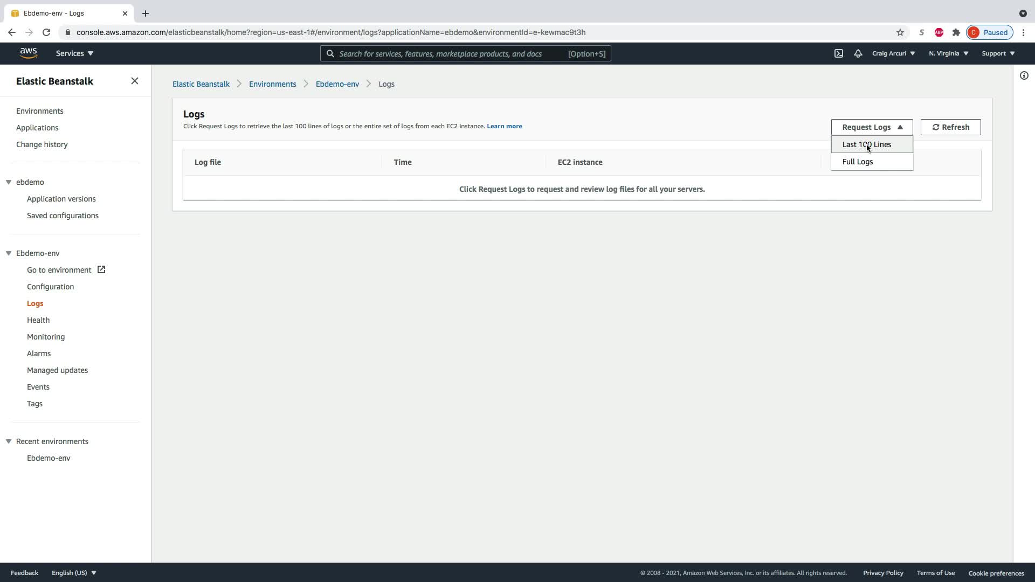Collapse the Recent environments section
Image resolution: width=1035 pixels, height=582 pixels.
pos(9,441)
